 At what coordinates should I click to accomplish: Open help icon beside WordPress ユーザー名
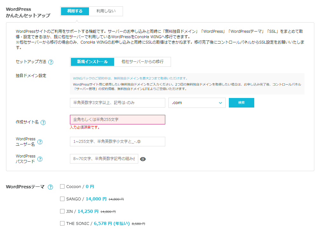[40, 142]
